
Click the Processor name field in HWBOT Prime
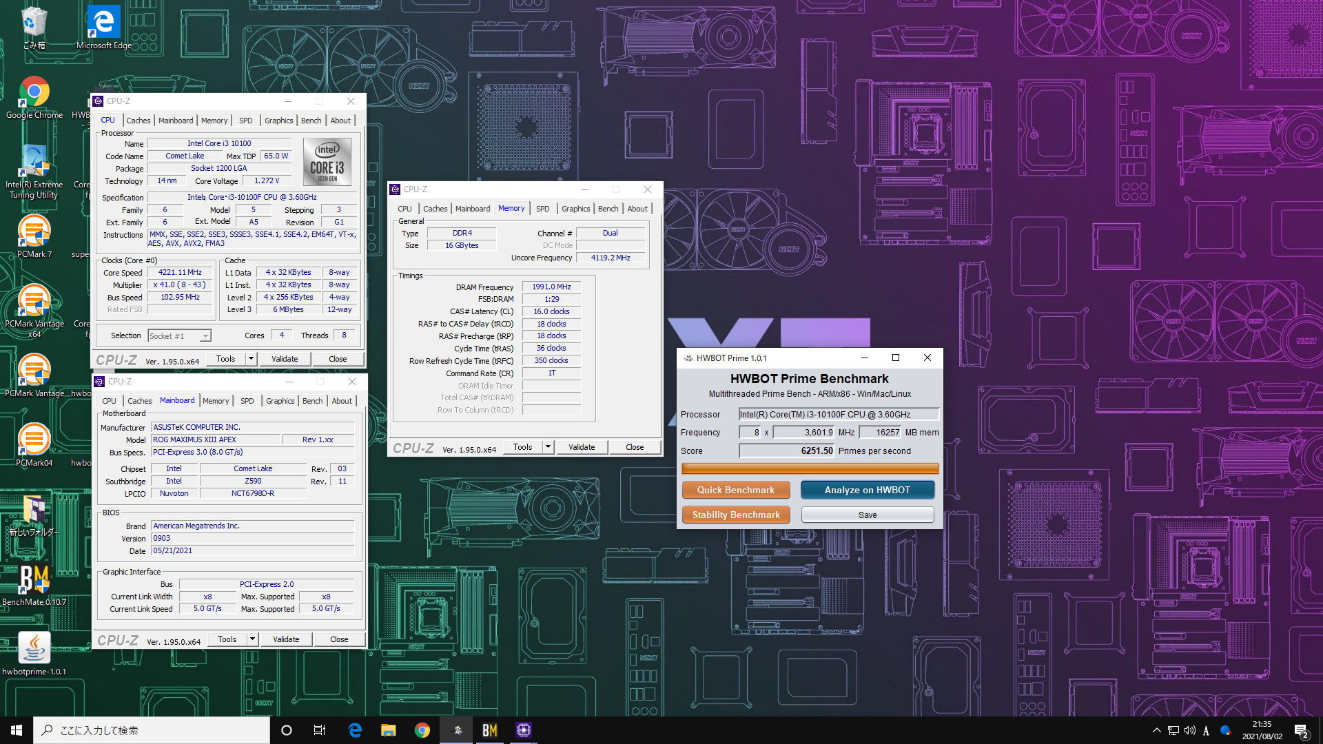[x=839, y=414]
